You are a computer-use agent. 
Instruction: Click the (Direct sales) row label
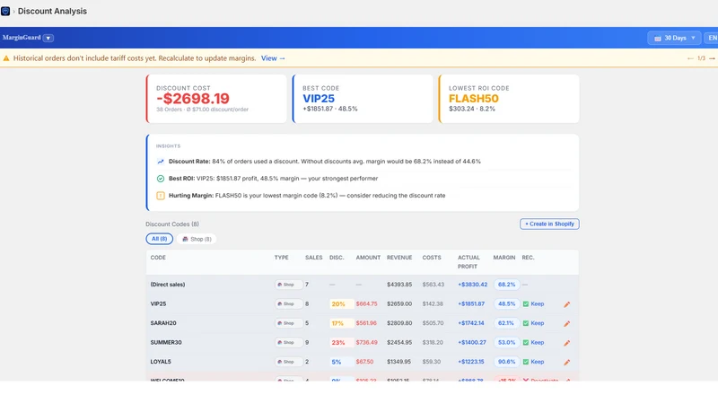(168, 285)
